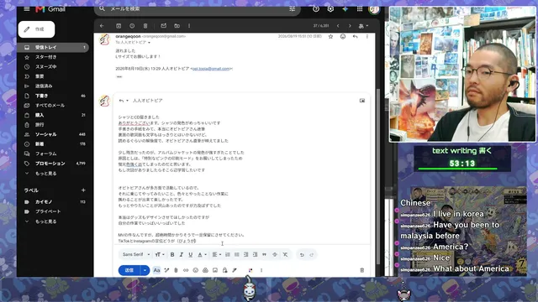The image size is (538, 302).
Task: Open the conversation toolbar more options
Action: 189,26
